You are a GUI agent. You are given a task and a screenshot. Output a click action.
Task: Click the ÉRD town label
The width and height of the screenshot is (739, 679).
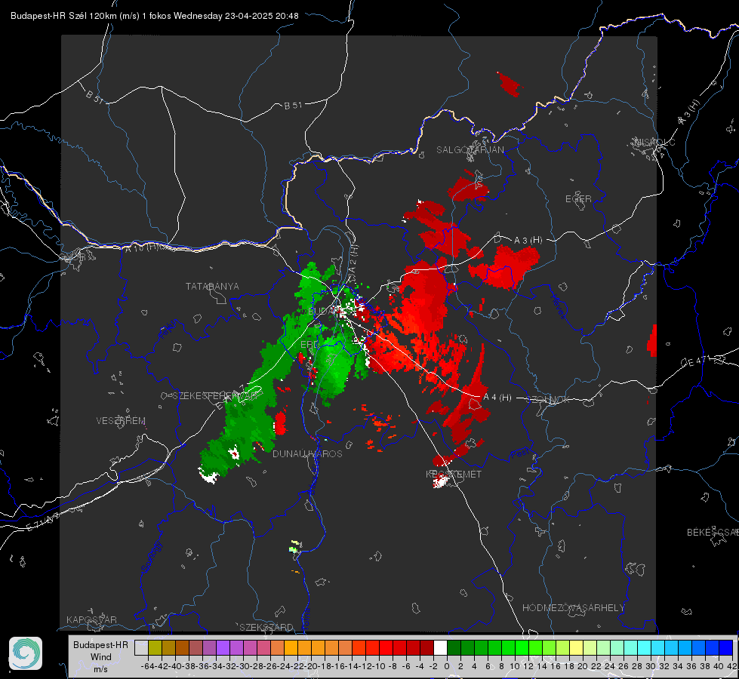309,345
